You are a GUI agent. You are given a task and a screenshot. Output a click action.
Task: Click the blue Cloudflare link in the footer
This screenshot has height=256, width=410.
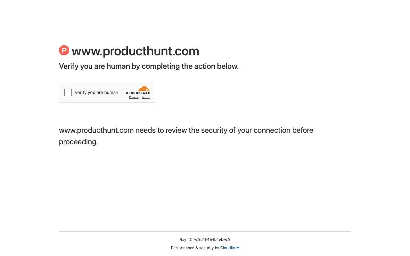pos(229,248)
